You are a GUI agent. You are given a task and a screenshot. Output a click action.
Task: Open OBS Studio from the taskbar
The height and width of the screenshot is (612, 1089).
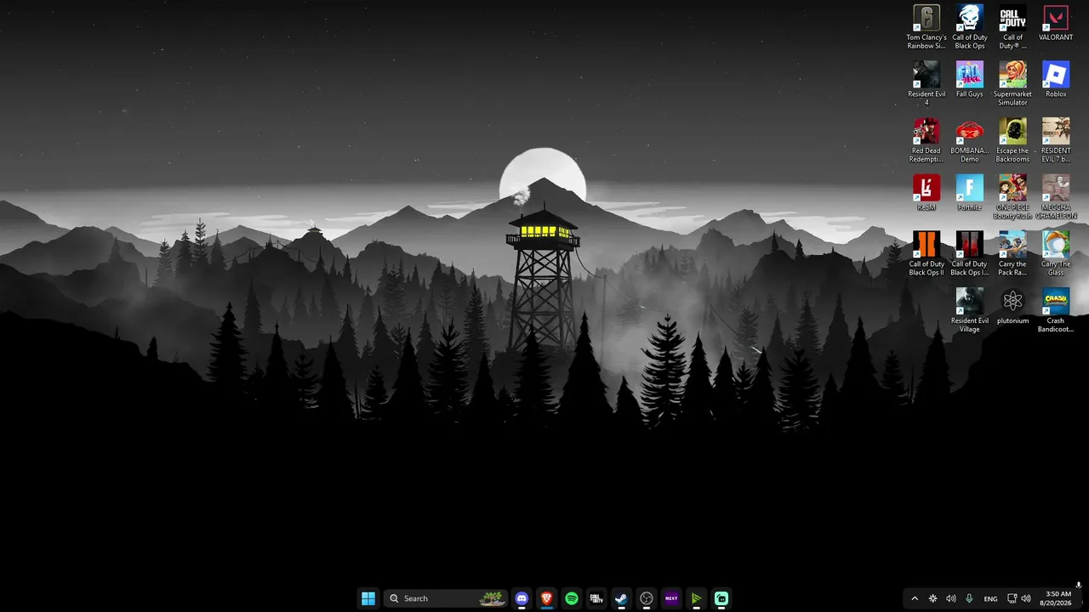click(x=647, y=598)
